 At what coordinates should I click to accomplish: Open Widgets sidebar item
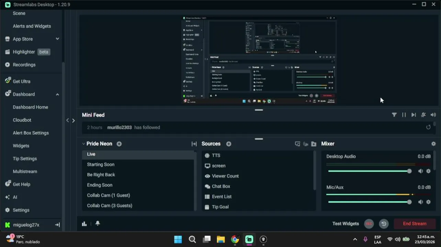(21, 146)
